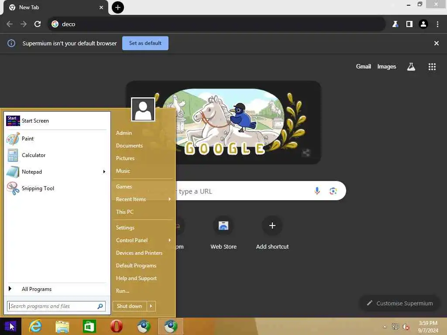Open Internet Explorer from taskbar

35,326
